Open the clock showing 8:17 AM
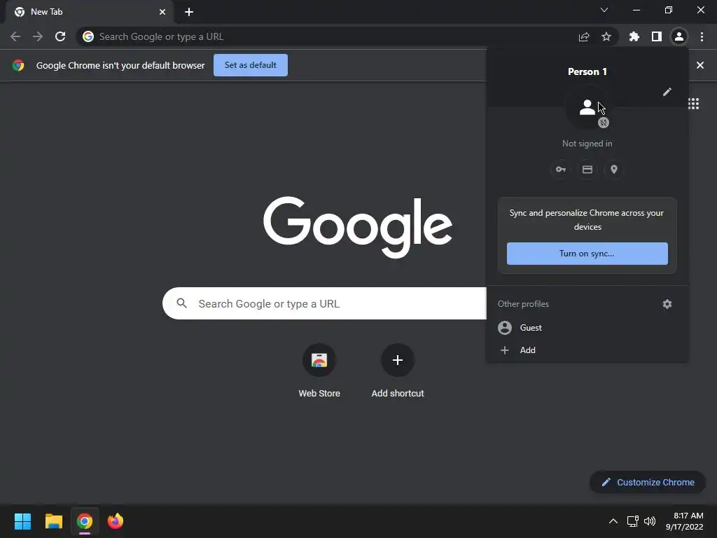717x538 pixels. coord(685,521)
